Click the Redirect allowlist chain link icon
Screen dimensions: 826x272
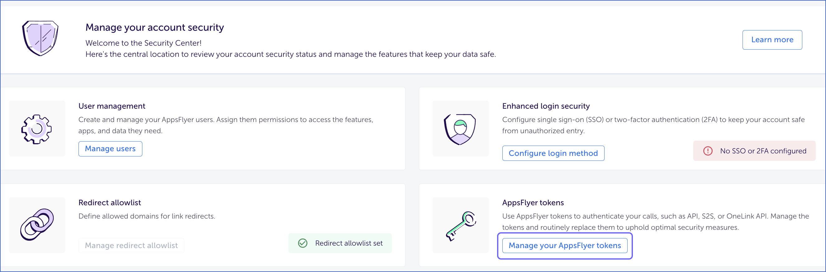click(37, 225)
